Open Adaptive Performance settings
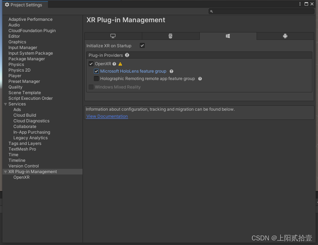The width and height of the screenshot is (318, 245). pyautogui.click(x=30, y=19)
